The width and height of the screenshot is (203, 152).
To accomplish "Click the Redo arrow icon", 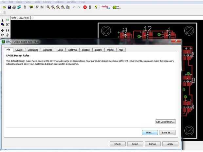I will [79, 7].
